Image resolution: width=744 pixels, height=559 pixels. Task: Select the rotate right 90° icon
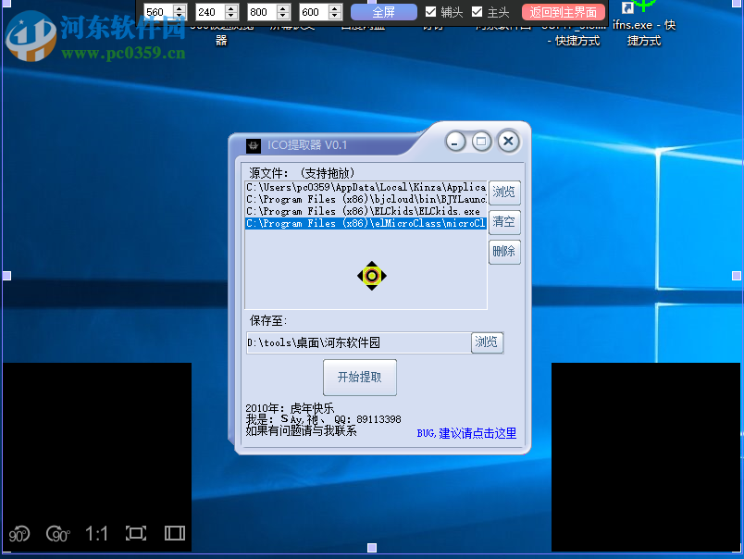coord(57,534)
